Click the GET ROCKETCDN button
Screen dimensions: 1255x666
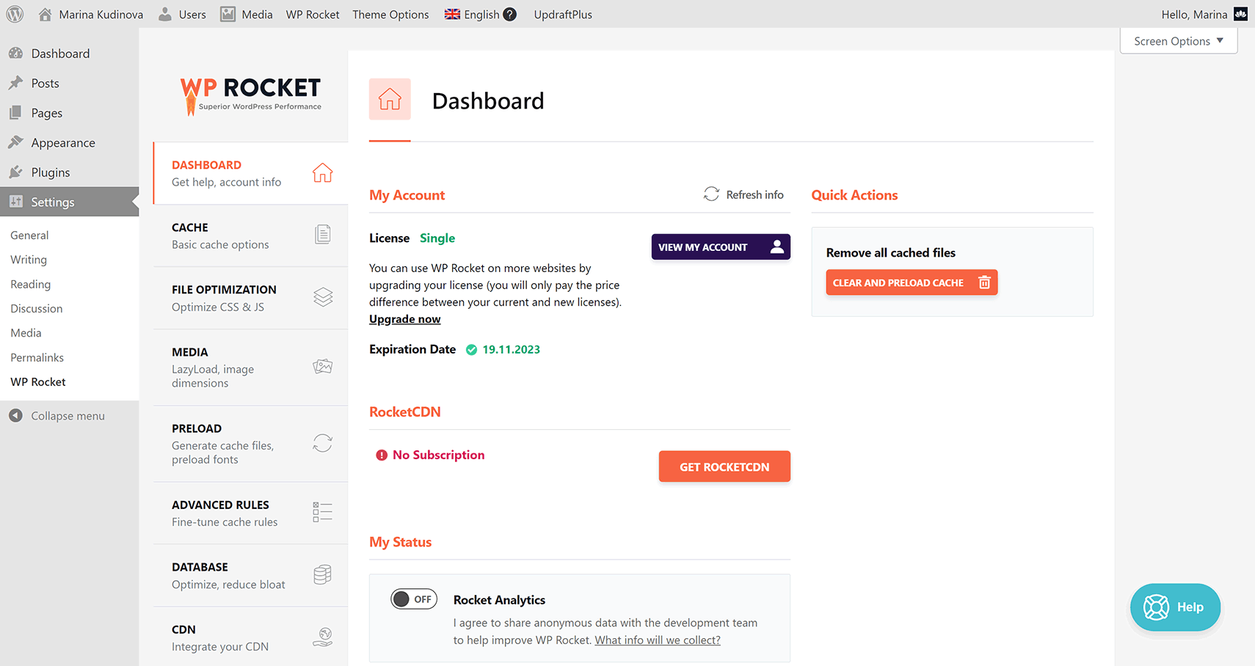724,466
